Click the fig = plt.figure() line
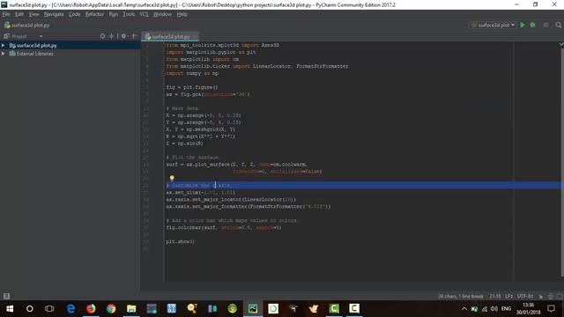Screen dimensions: 564x317 (x=192, y=87)
